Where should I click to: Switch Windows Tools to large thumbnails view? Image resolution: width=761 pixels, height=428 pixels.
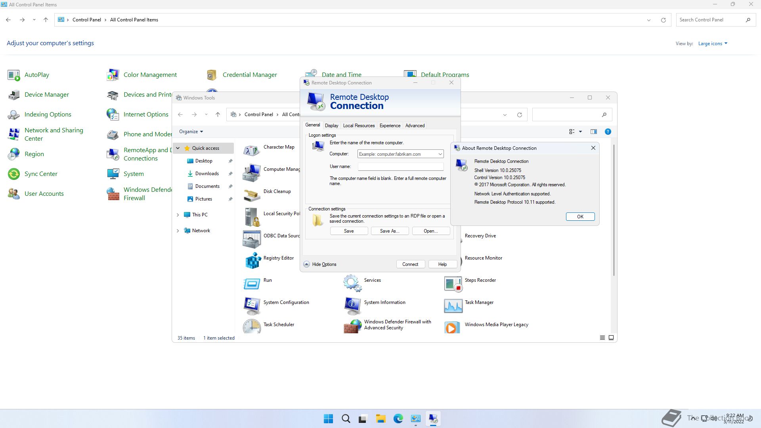pos(611,338)
